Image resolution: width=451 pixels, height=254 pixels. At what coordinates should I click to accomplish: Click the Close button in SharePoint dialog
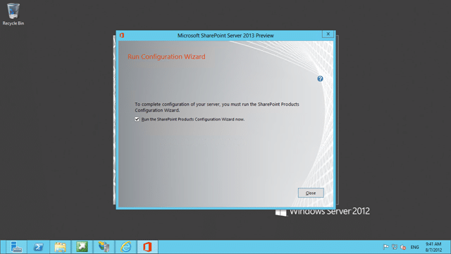pyautogui.click(x=311, y=193)
